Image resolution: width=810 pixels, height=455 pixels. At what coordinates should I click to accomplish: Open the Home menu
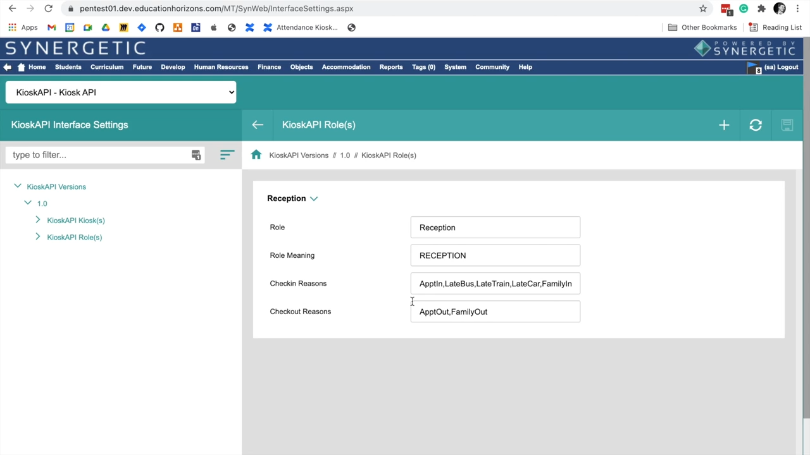pos(37,67)
